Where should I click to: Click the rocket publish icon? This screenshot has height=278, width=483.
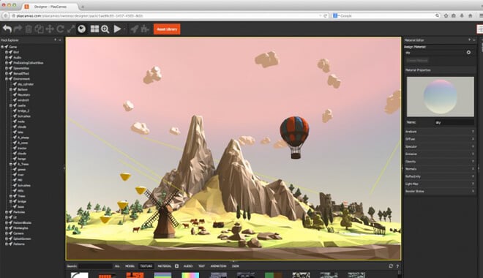click(x=135, y=29)
